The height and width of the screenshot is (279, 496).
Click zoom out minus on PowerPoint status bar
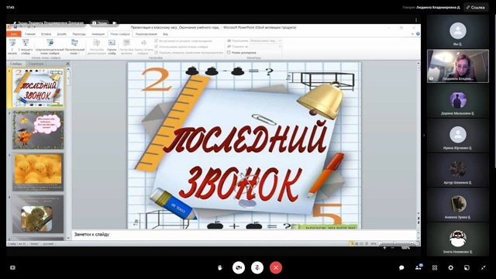click(x=380, y=243)
